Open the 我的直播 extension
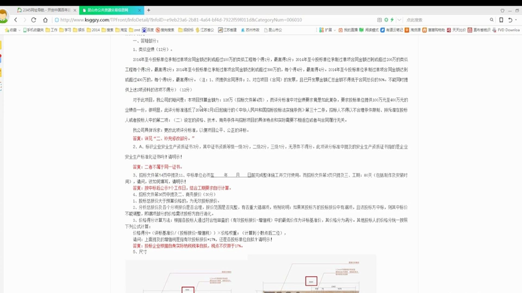Screen dimensions: 522x293 point(348,30)
